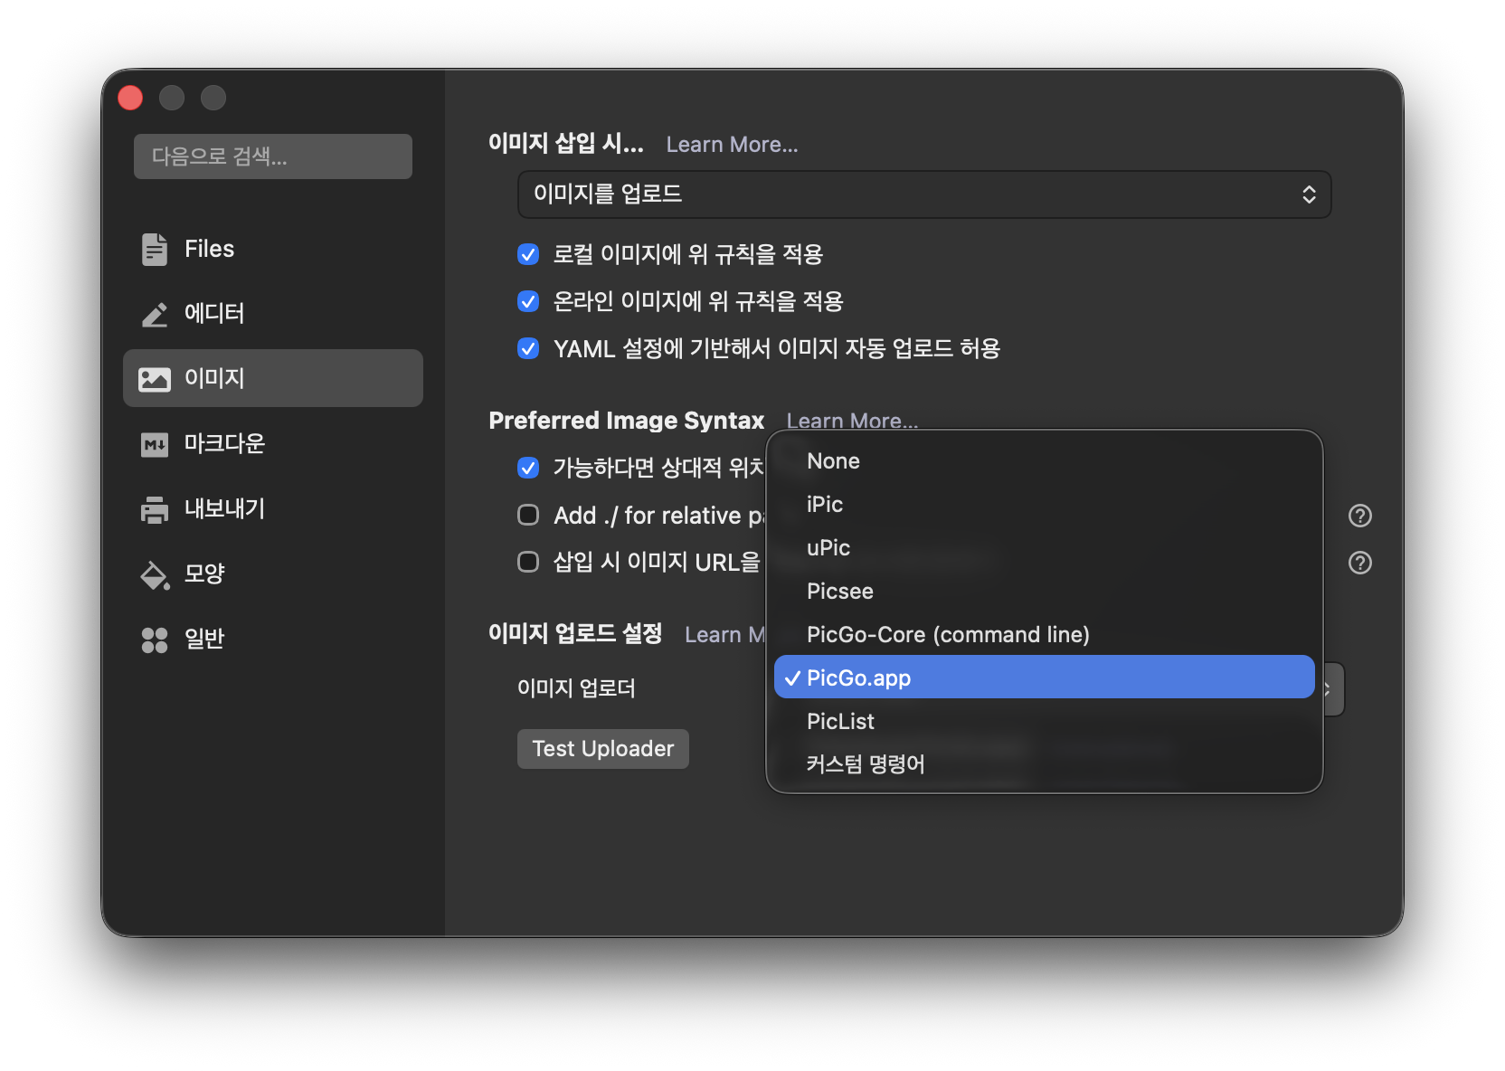Uncheck 로컬 이미지에 위 규칙을 적용
Image resolution: width=1505 pixels, height=1071 pixels.
coord(528,254)
